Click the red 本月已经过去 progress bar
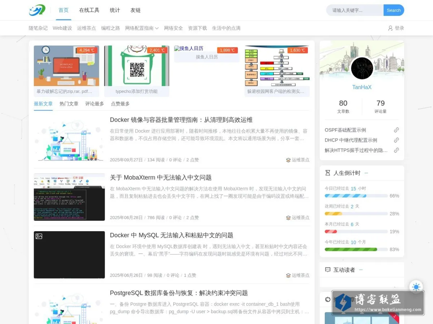Image resolution: width=433 pixels, height=324 pixels. click(x=356, y=231)
